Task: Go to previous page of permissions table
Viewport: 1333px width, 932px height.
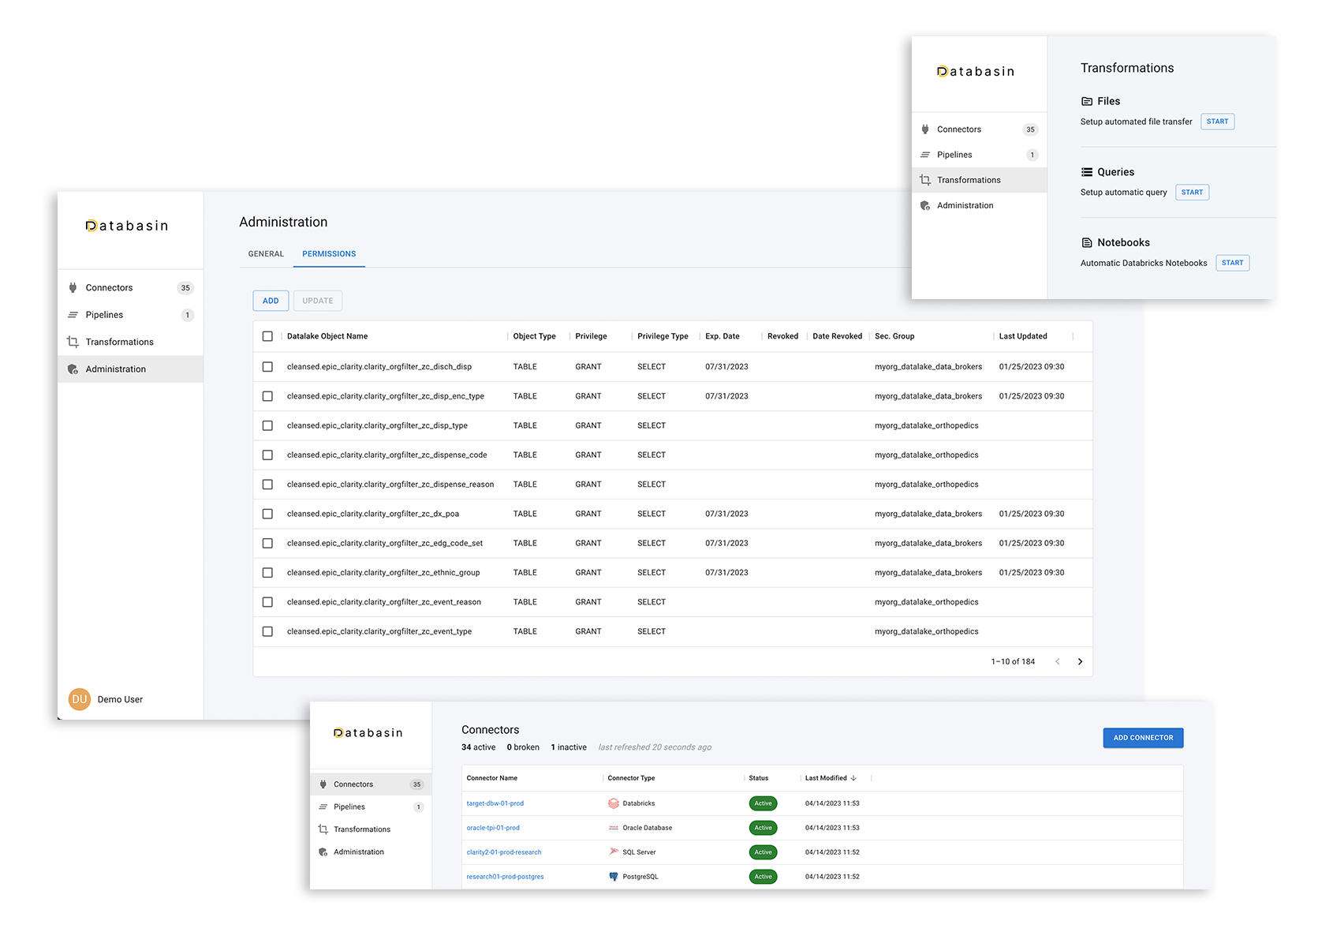Action: 1058,661
